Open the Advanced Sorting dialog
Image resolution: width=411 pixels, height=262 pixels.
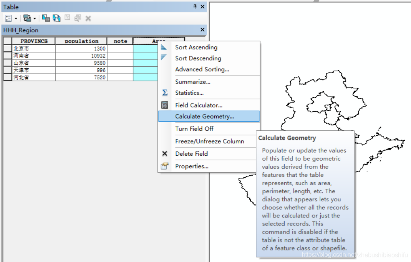(x=202, y=69)
